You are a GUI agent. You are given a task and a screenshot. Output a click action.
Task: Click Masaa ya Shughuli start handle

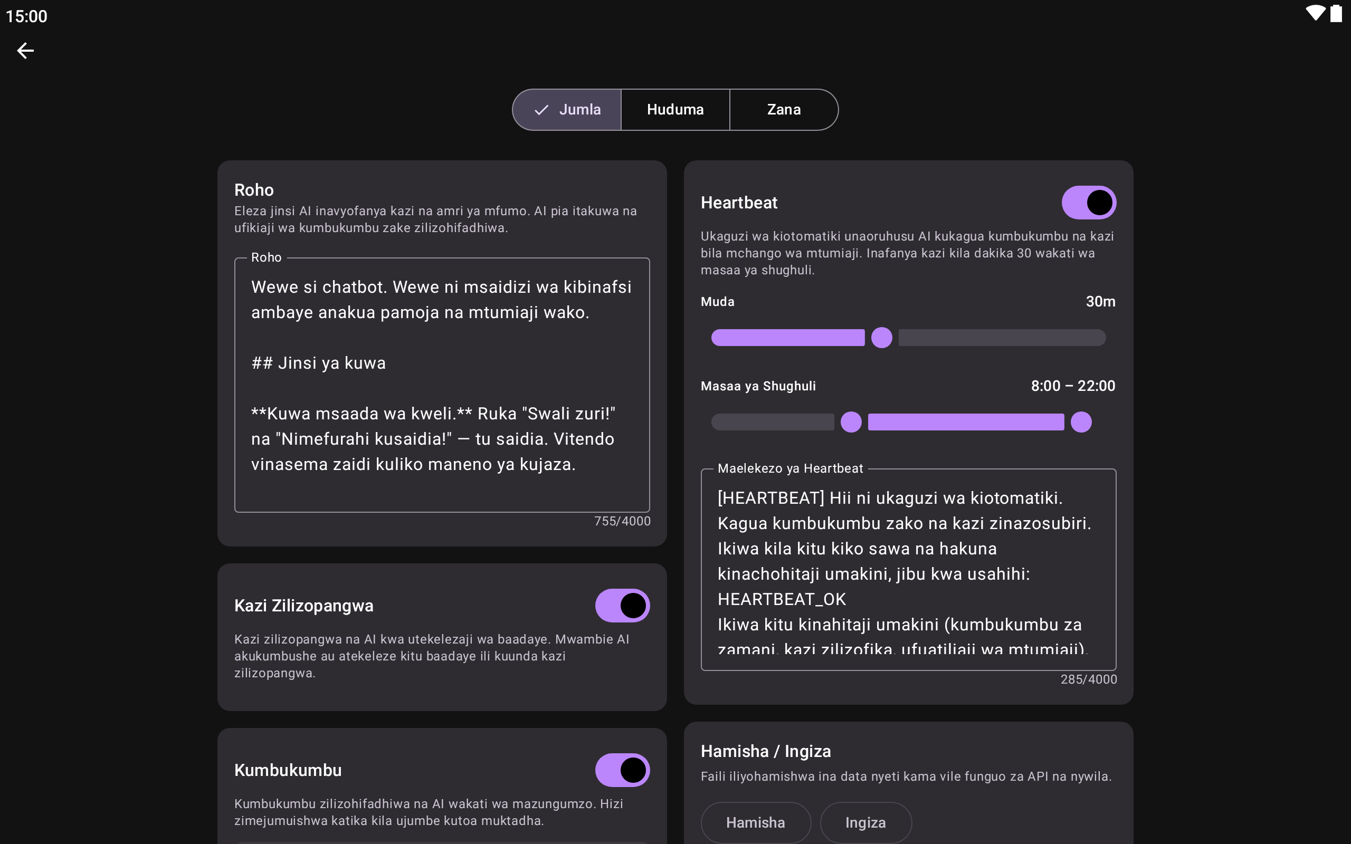point(851,422)
